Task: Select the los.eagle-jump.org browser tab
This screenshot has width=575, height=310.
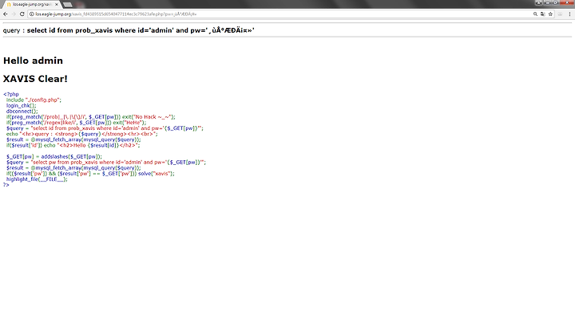Action: tap(31, 5)
